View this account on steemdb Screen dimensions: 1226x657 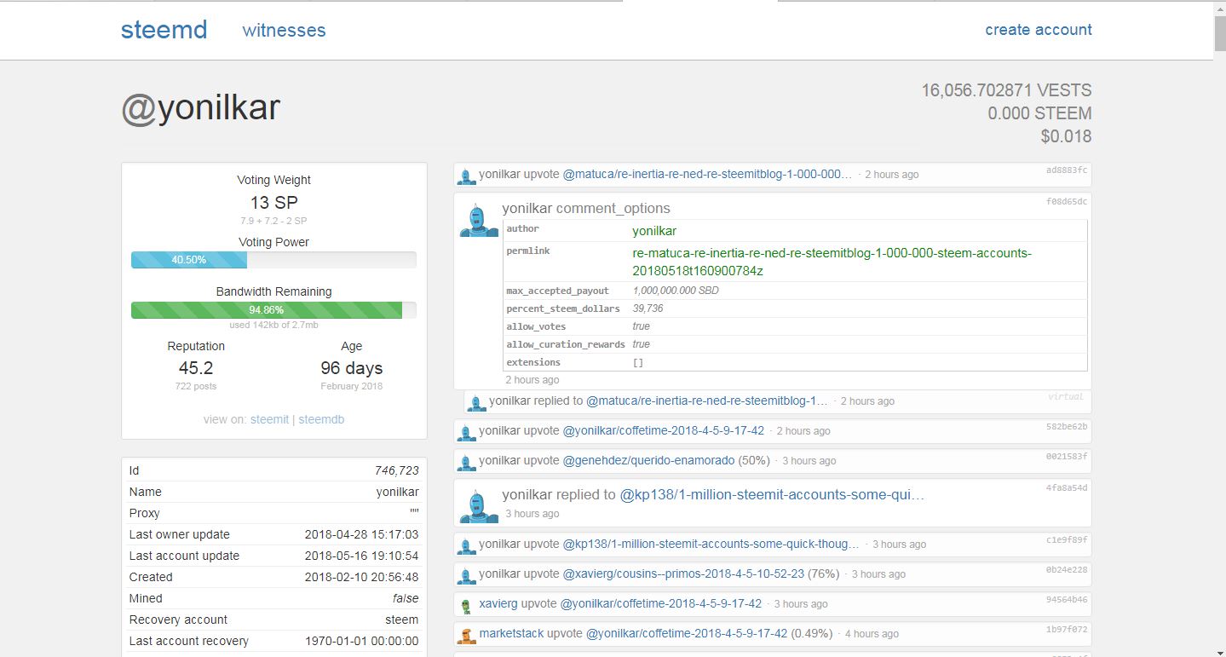[321, 419]
